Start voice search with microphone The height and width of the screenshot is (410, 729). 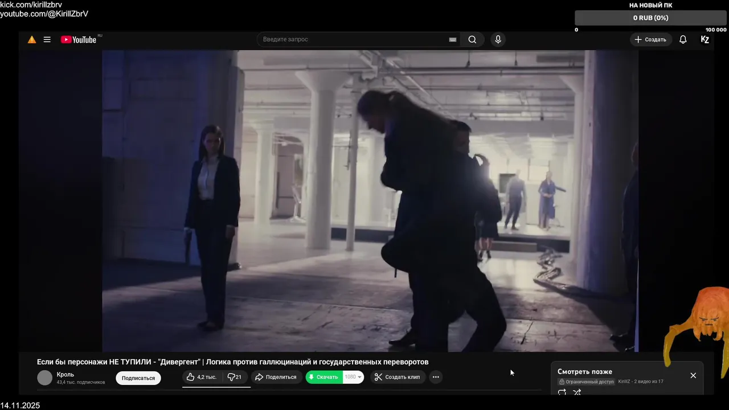(x=498, y=40)
